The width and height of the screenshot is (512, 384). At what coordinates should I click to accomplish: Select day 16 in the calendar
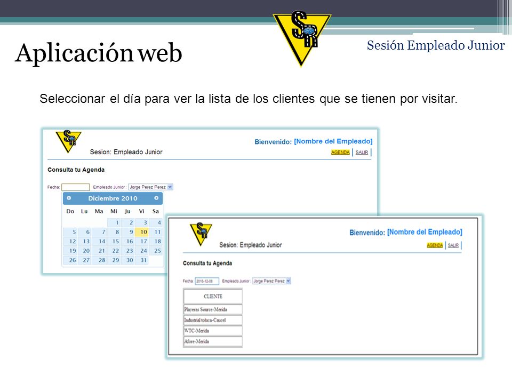coord(128,241)
